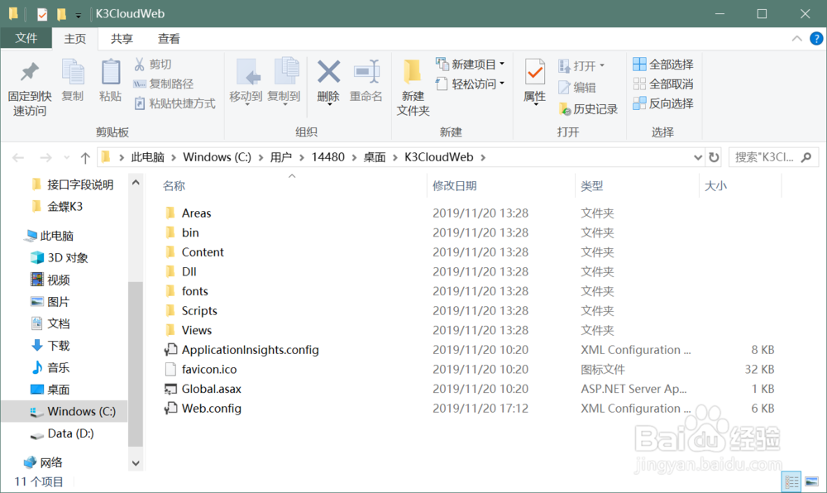Open recent locations dropdown arrow
Image resolution: width=827 pixels, height=493 pixels.
[x=66, y=157]
